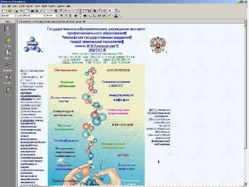The height and width of the screenshot is (187, 249).
Task: Toggle the Folder List toolbar button
Action: (x=27, y=11)
